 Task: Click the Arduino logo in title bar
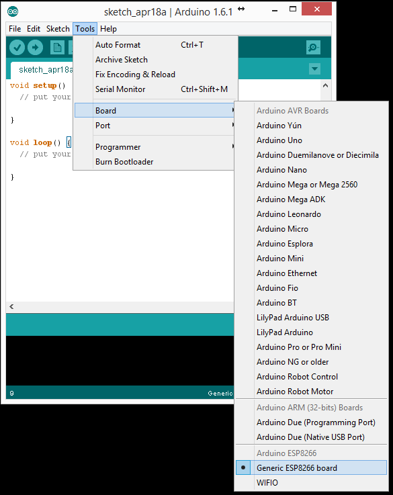[13, 11]
